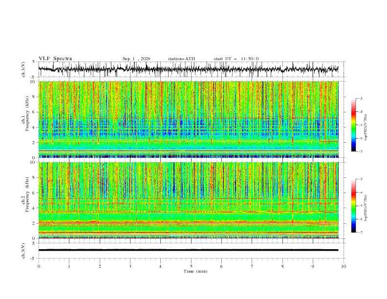Click the ch.2 spectrogram panel
The width and height of the screenshot is (387, 299).
click(188, 200)
